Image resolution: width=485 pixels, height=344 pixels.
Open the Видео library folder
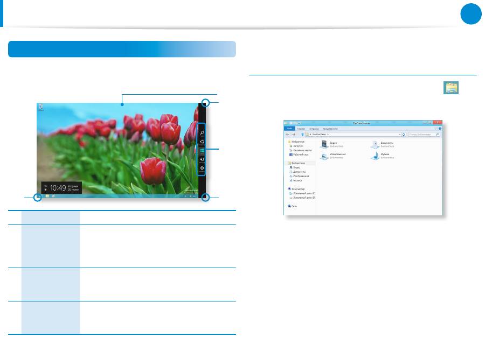click(x=324, y=144)
